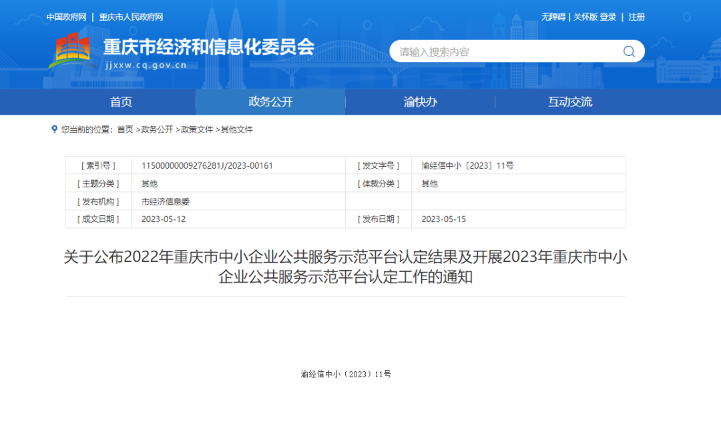Enable 无障碍 accessibility mode

tap(553, 17)
